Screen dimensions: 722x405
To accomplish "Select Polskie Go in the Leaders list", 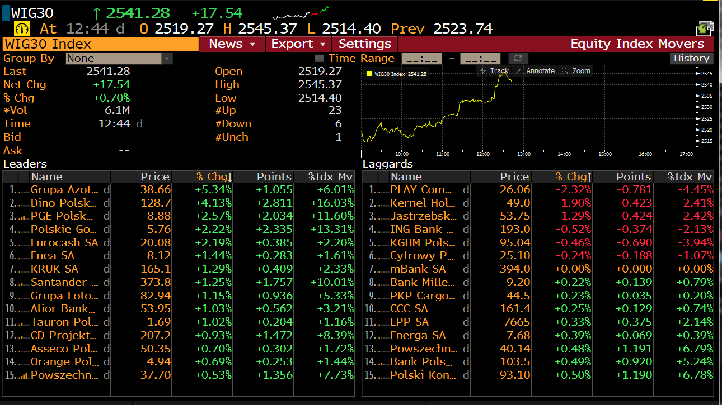I will point(64,230).
